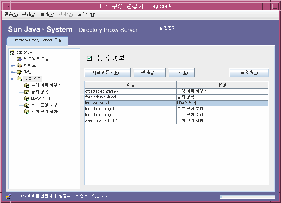
Task: Select agcba04 tree root label
Action: tap(24, 52)
